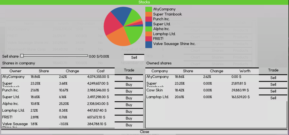The width and height of the screenshot is (289, 135).
Task: Close the Stocks window
Action: [x=144, y=132]
